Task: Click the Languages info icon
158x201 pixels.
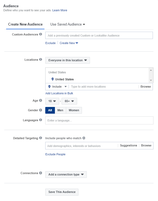Action: click(x=40, y=120)
